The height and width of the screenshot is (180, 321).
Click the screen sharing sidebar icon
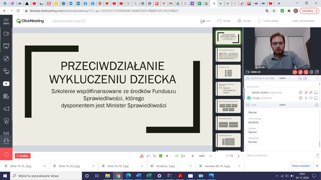(6, 71)
